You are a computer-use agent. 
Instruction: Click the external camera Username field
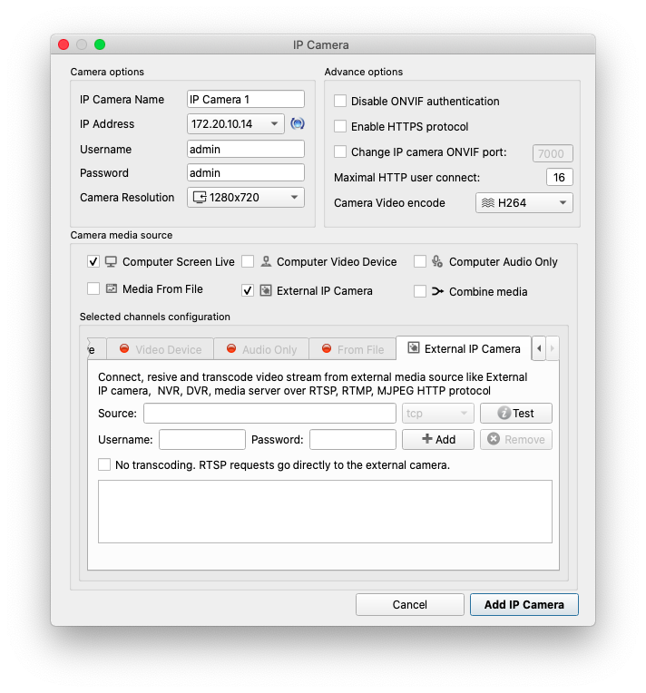(x=202, y=439)
